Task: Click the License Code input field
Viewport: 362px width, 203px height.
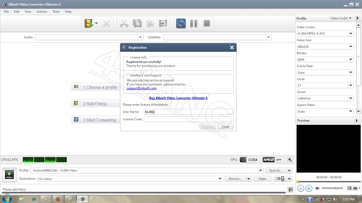Action: click(189, 119)
